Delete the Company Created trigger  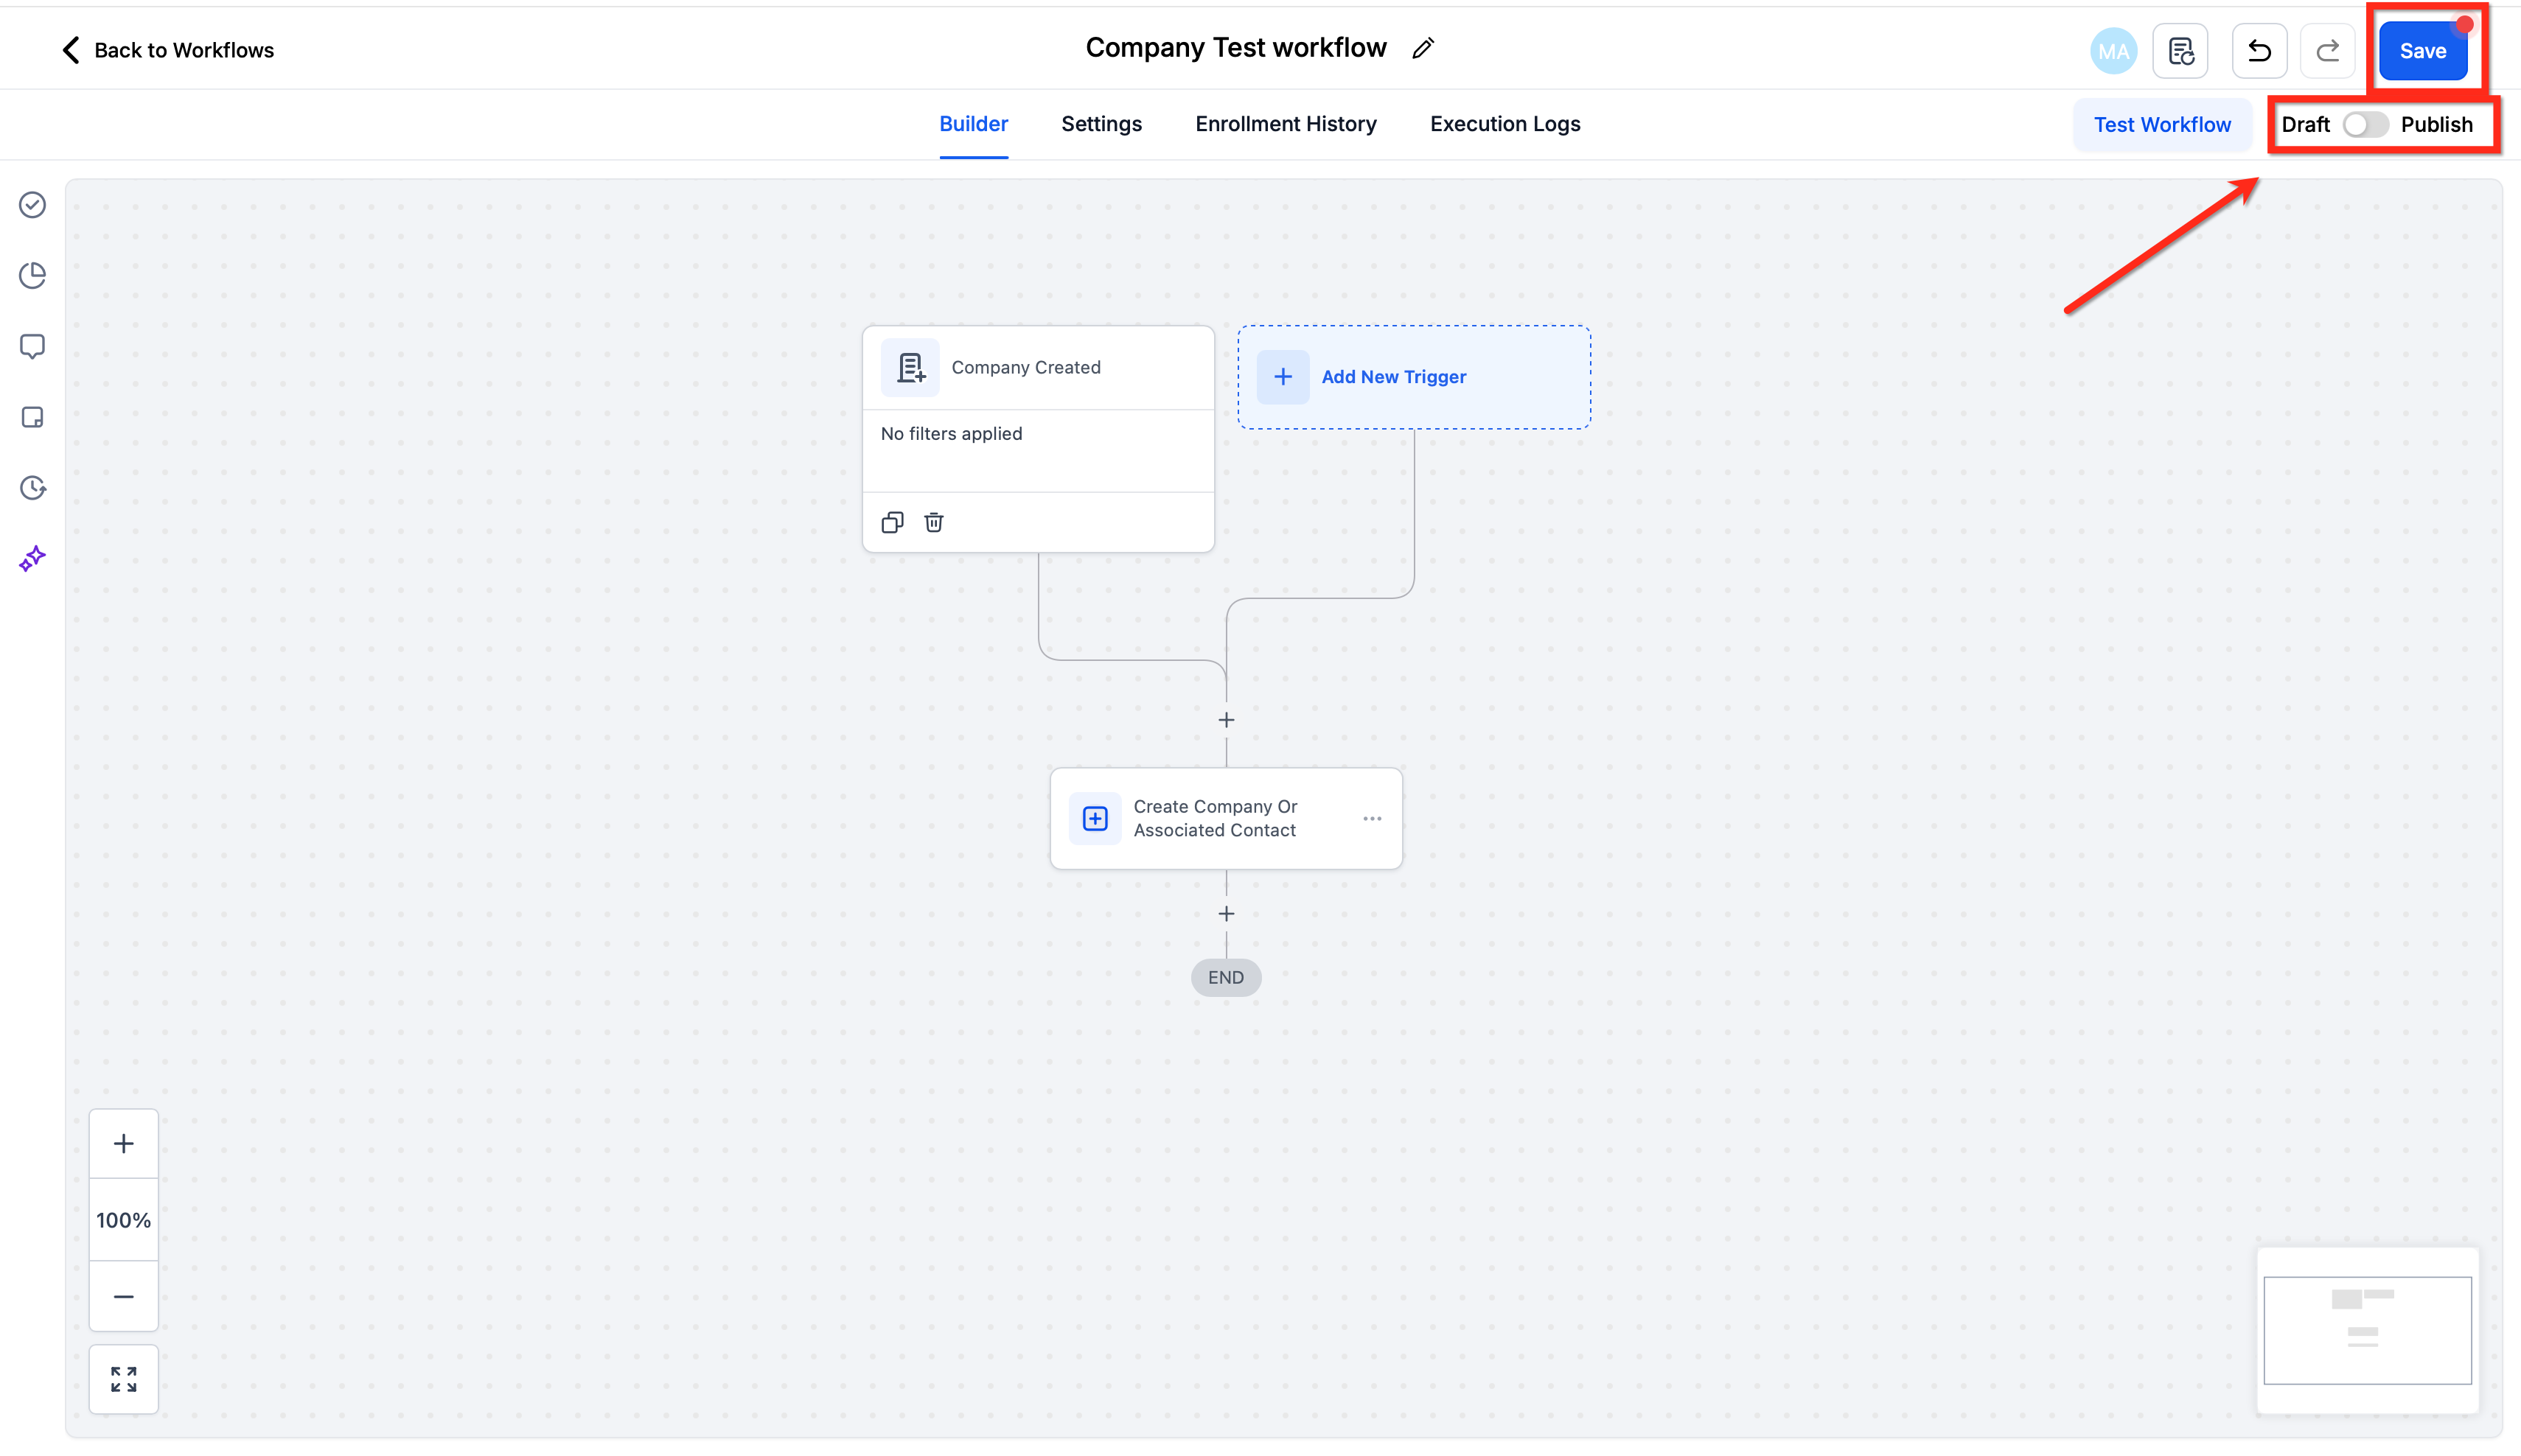point(933,522)
